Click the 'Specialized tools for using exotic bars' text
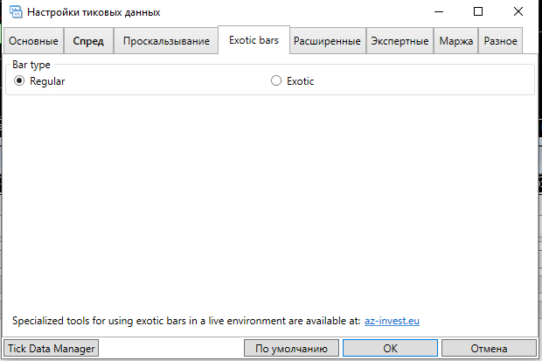The width and height of the screenshot is (542, 361). [186, 321]
